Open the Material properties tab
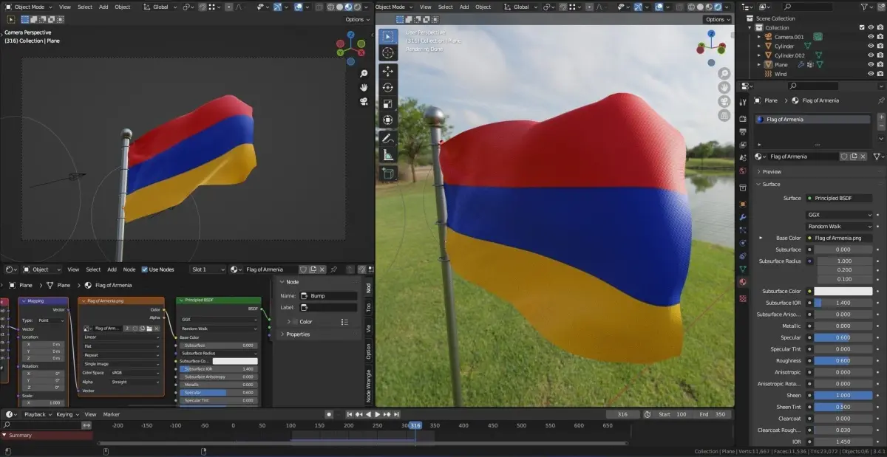Image resolution: width=887 pixels, height=457 pixels. pos(742,282)
